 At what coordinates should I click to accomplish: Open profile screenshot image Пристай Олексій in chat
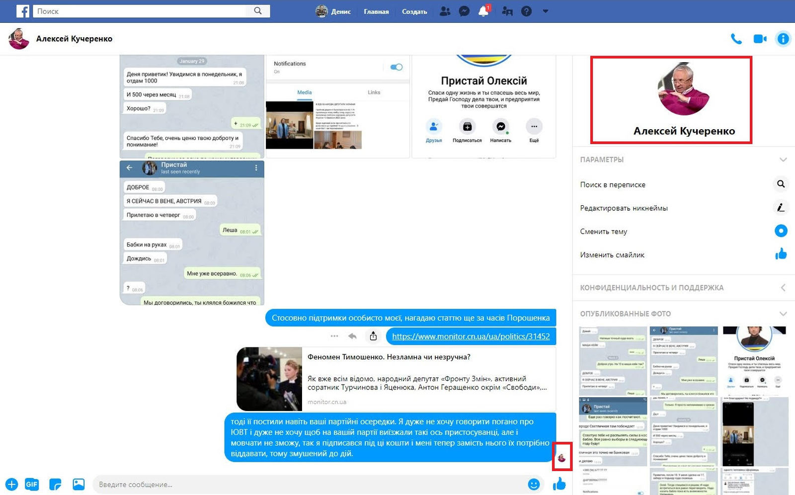484,106
